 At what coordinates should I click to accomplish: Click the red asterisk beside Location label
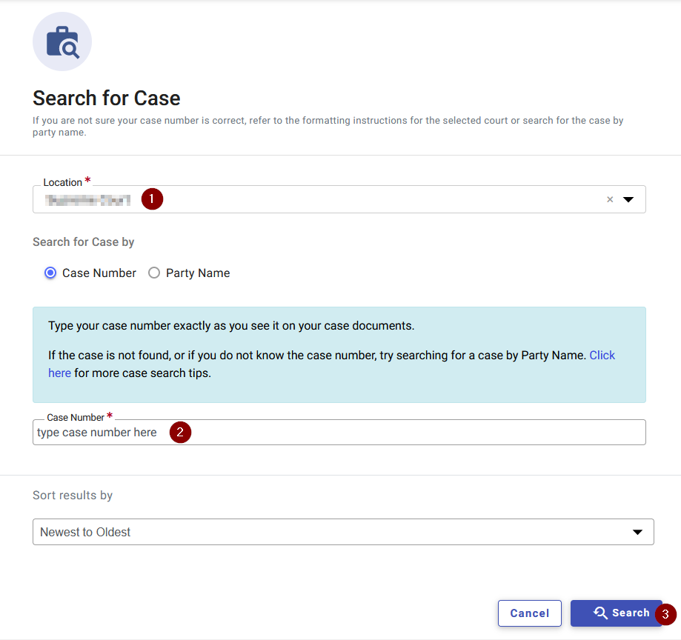(x=87, y=180)
